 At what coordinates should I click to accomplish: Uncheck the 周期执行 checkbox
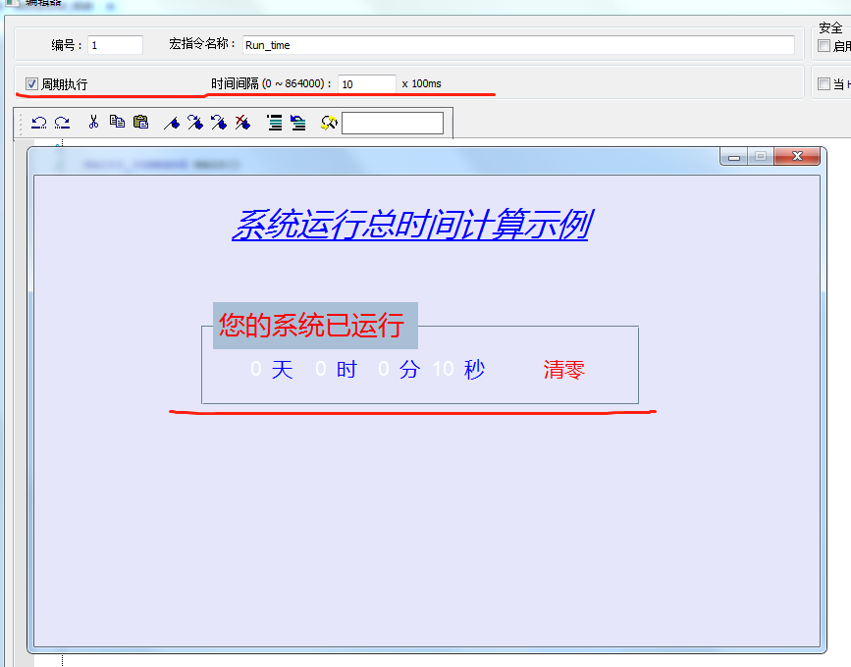coord(32,84)
